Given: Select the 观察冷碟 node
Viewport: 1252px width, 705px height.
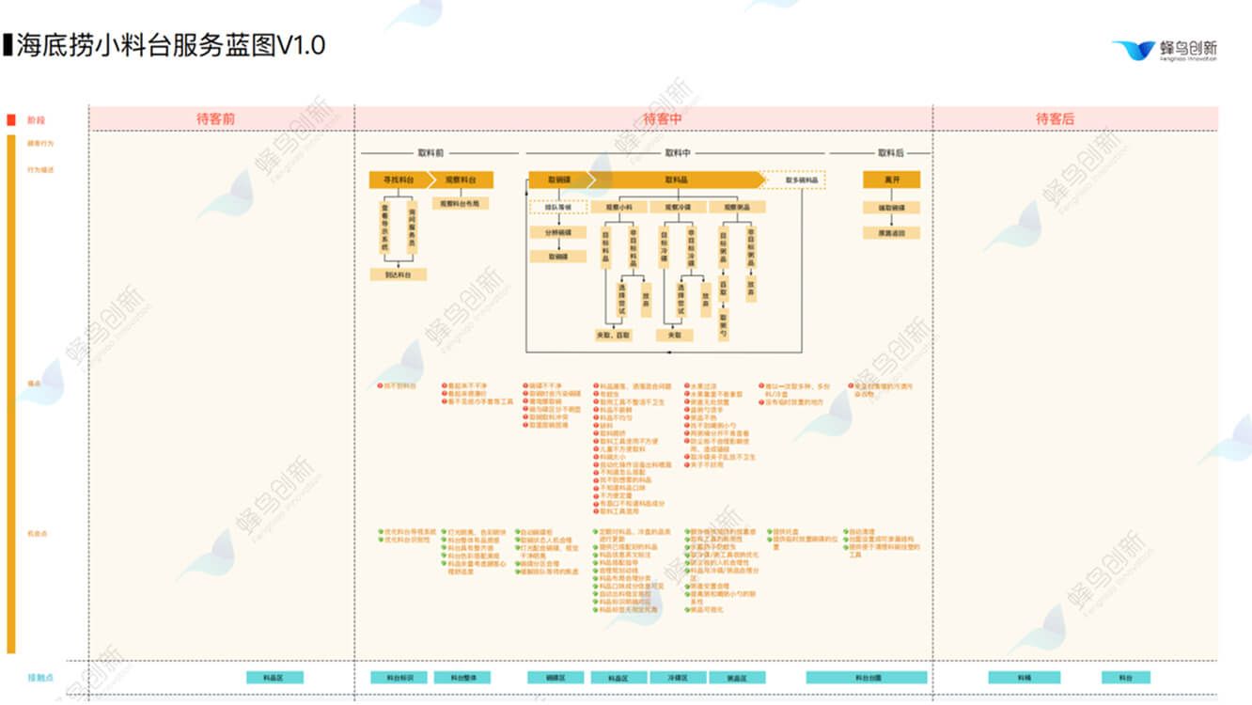Looking at the screenshot, I should [678, 207].
